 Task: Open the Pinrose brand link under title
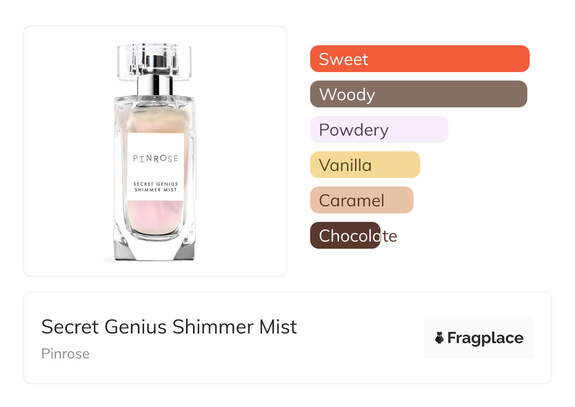[x=65, y=354]
